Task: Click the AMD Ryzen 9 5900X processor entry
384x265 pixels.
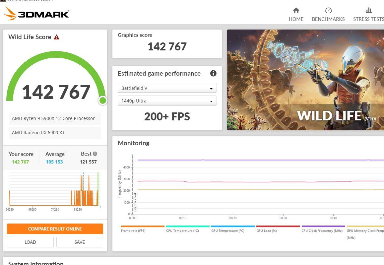Action: point(55,118)
